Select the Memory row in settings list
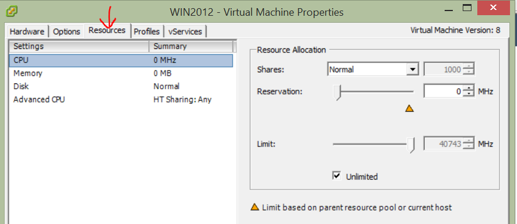Image resolution: width=517 pixels, height=224 pixels. point(121,73)
